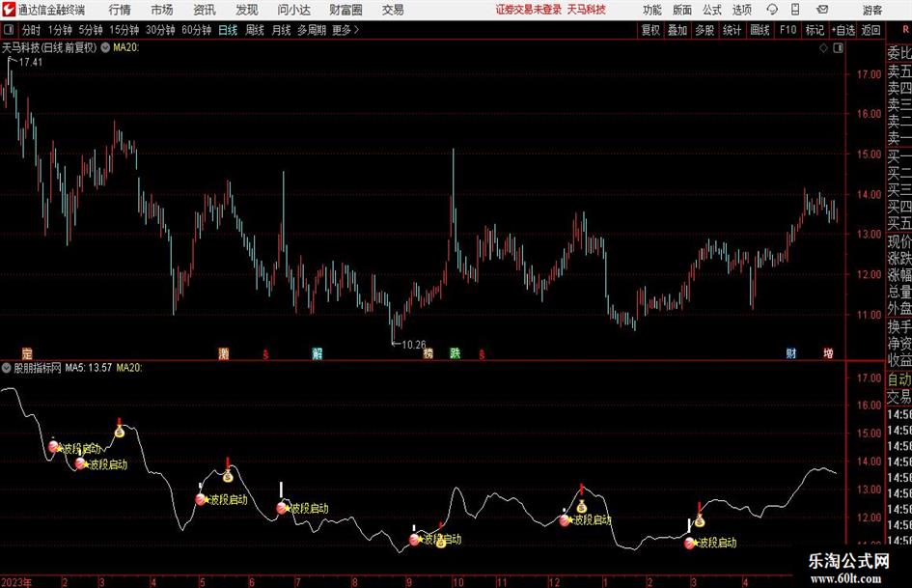Click the red ball signal near May
912x588 pixels.
201,499
